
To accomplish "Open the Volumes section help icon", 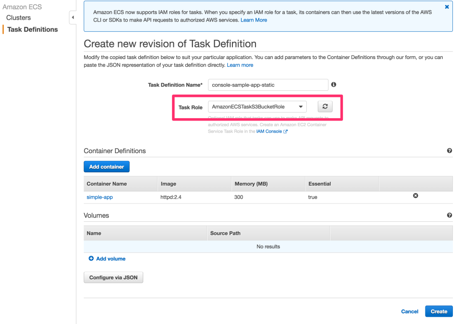I will [x=449, y=215].
